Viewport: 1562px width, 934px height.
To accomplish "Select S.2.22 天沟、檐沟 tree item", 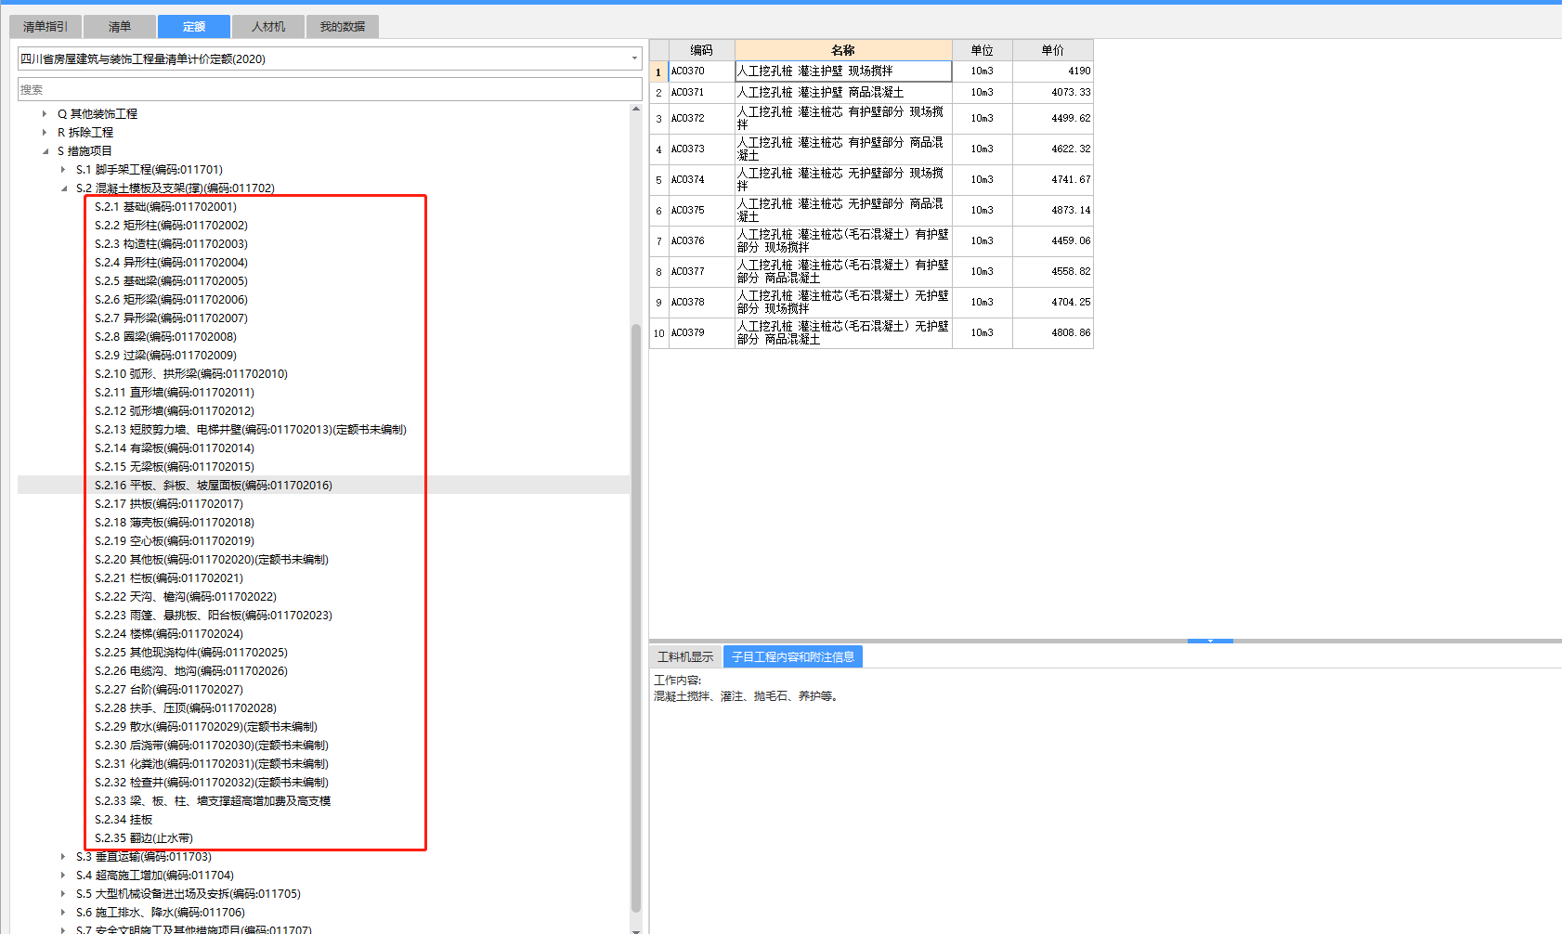I will pyautogui.click(x=186, y=597).
